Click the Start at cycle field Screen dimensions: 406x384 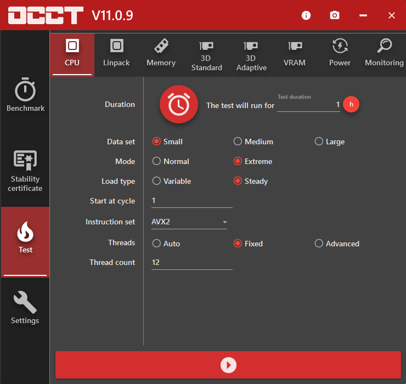(192, 201)
